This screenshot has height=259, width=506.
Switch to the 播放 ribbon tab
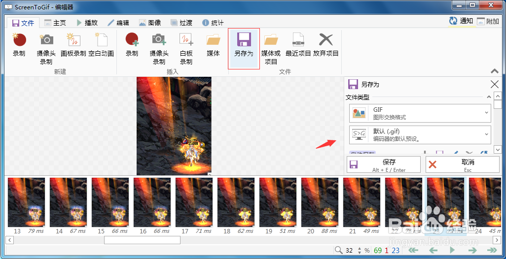click(87, 23)
